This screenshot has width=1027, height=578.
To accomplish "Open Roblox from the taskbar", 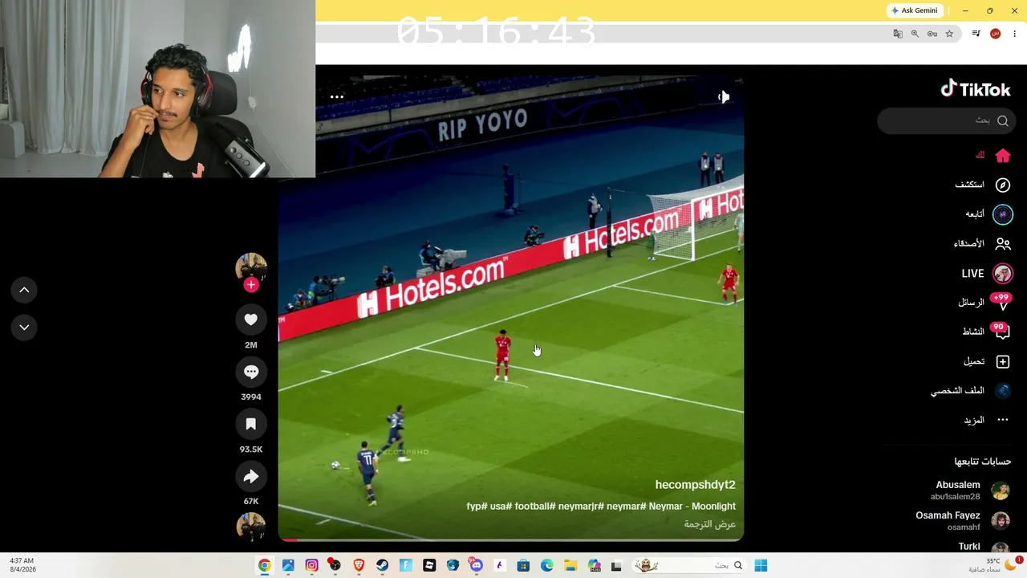I will click(429, 566).
